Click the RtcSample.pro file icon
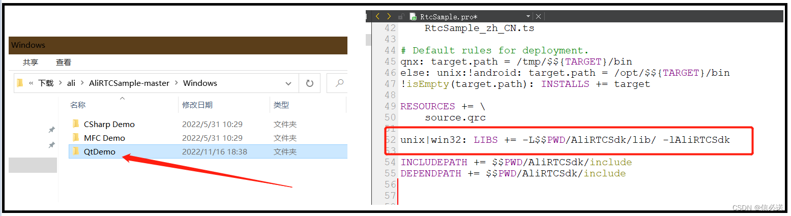Viewport: 791px width, 216px height. 413,16
